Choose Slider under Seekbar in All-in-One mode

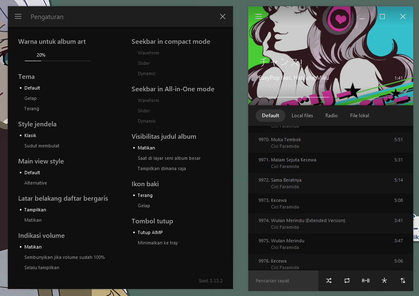[144, 111]
